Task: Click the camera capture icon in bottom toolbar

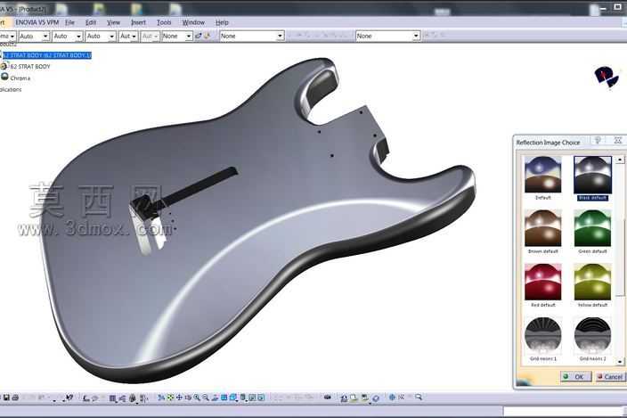Action: point(328,398)
